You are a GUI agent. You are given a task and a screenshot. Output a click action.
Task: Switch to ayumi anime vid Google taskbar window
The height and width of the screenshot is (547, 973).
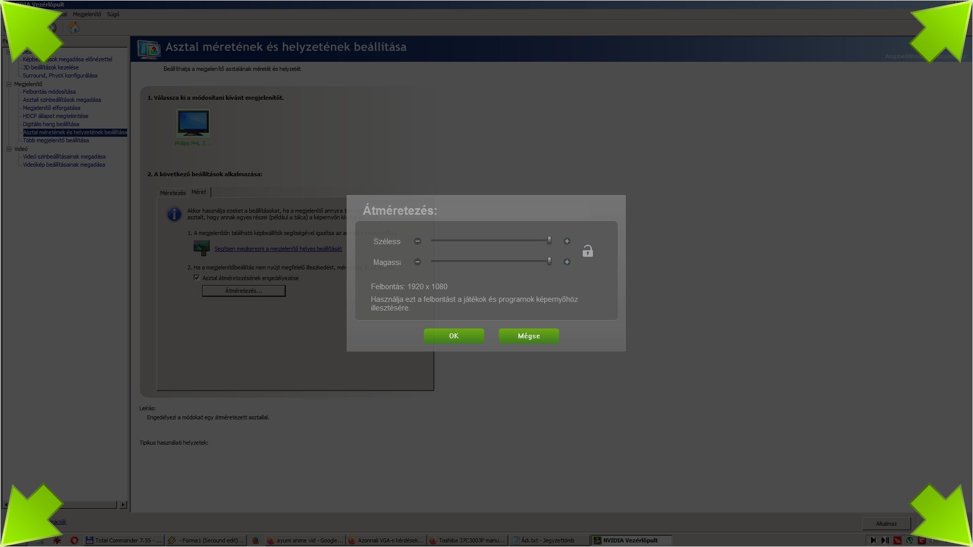[305, 540]
